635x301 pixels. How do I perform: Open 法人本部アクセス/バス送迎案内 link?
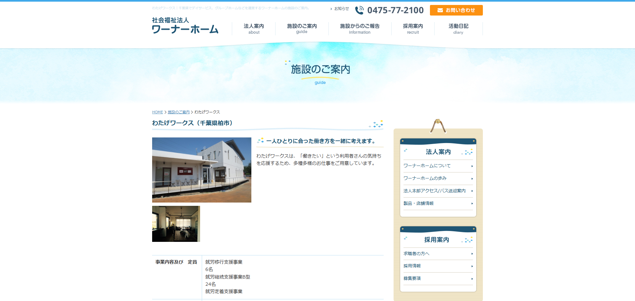pos(434,191)
